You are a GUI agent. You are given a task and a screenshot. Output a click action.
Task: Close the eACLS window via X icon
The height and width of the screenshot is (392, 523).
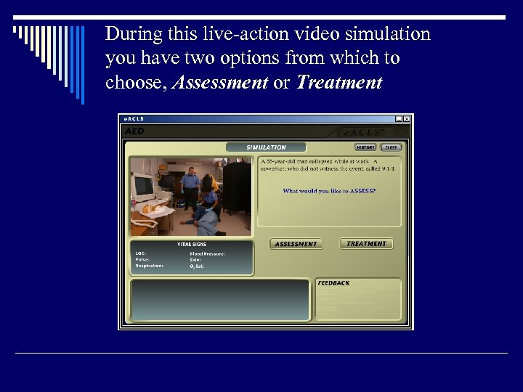(407, 119)
